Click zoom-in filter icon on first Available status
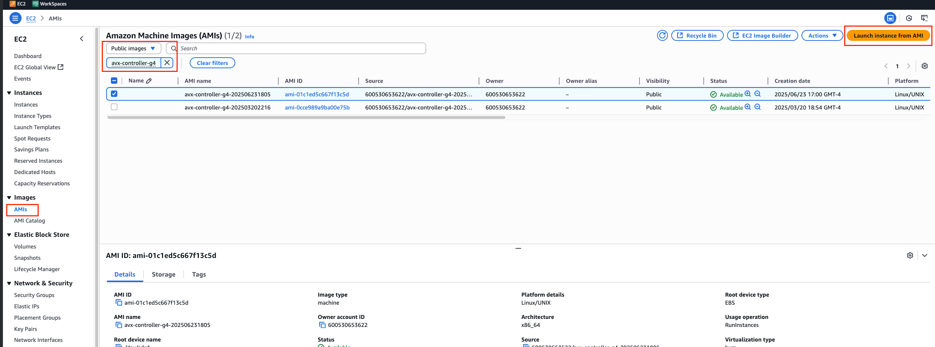This screenshot has height=347, width=935. point(747,94)
